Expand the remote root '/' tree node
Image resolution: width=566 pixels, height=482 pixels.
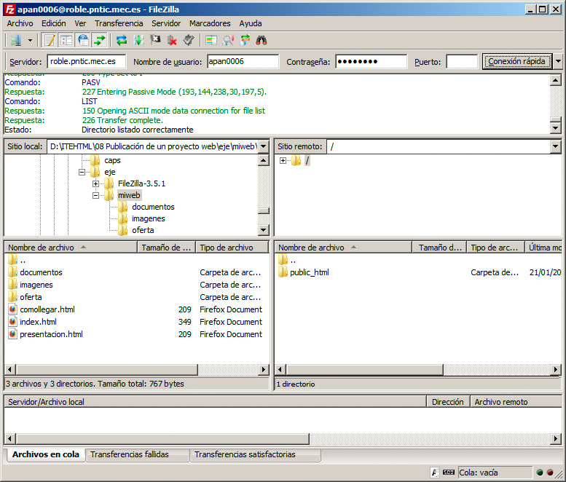[x=283, y=161]
